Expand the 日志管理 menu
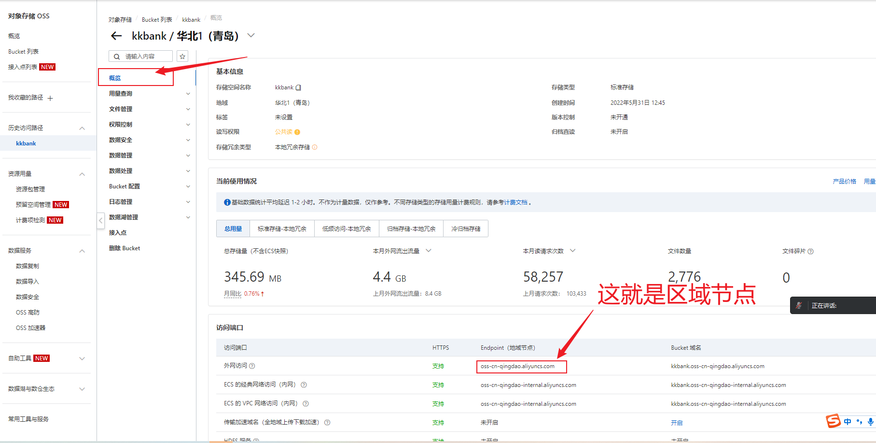The height and width of the screenshot is (443, 876). coord(188,202)
